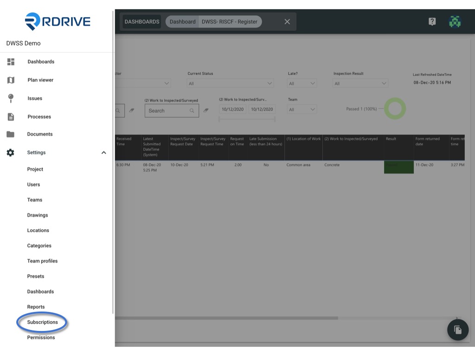Click the user avatar icon in the top bar
Viewport: 475px width, 356px height.
click(455, 21)
